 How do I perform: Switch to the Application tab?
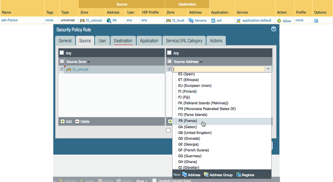[x=149, y=41]
